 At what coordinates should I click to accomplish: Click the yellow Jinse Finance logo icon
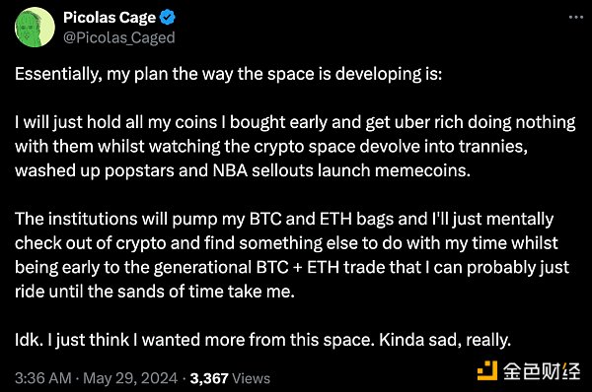pos(487,370)
